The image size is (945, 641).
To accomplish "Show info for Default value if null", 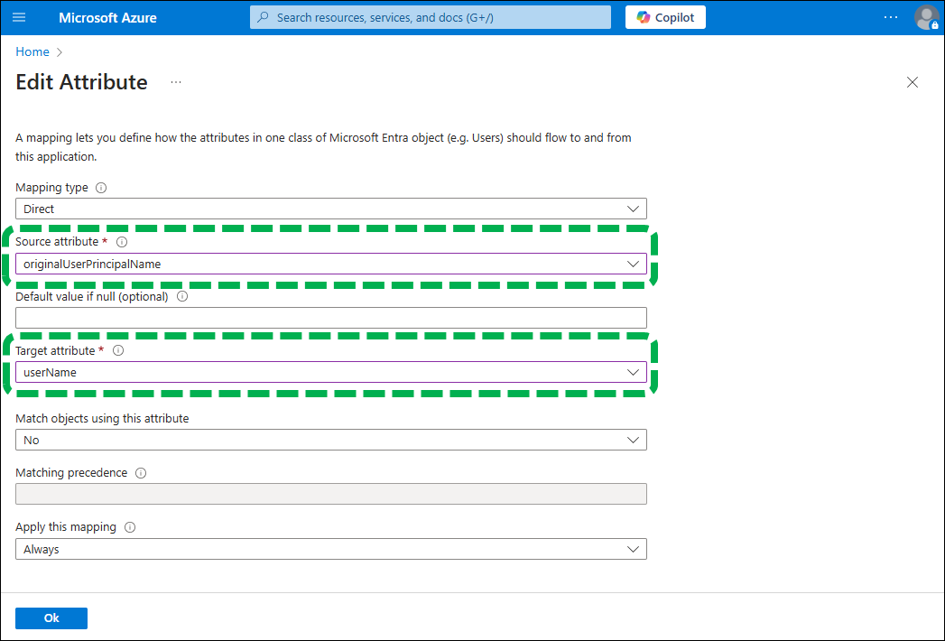I will (182, 296).
